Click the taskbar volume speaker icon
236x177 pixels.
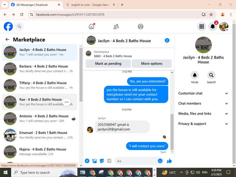tap(198, 173)
